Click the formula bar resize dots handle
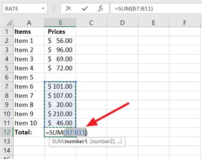This screenshot has width=202, height=159. [54, 8]
